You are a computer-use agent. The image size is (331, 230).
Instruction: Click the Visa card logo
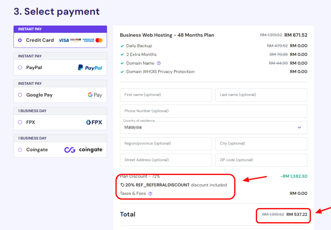(x=64, y=40)
